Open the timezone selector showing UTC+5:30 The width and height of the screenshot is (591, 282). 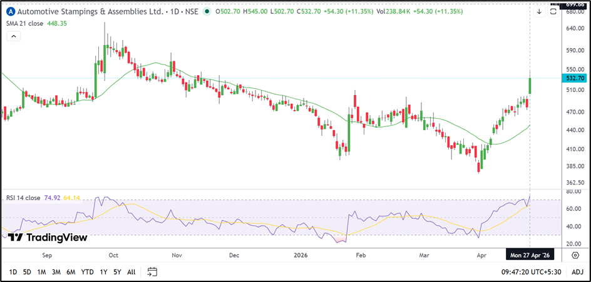pos(532,272)
